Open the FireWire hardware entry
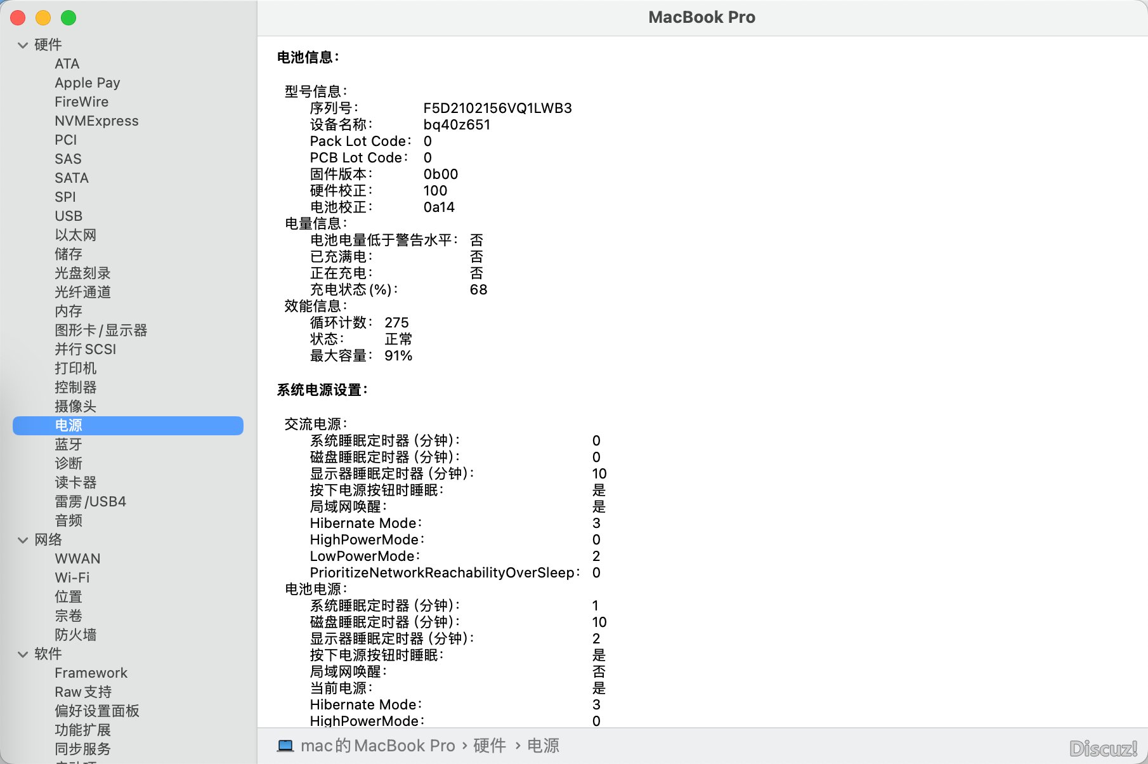The image size is (1148, 764). click(x=82, y=102)
